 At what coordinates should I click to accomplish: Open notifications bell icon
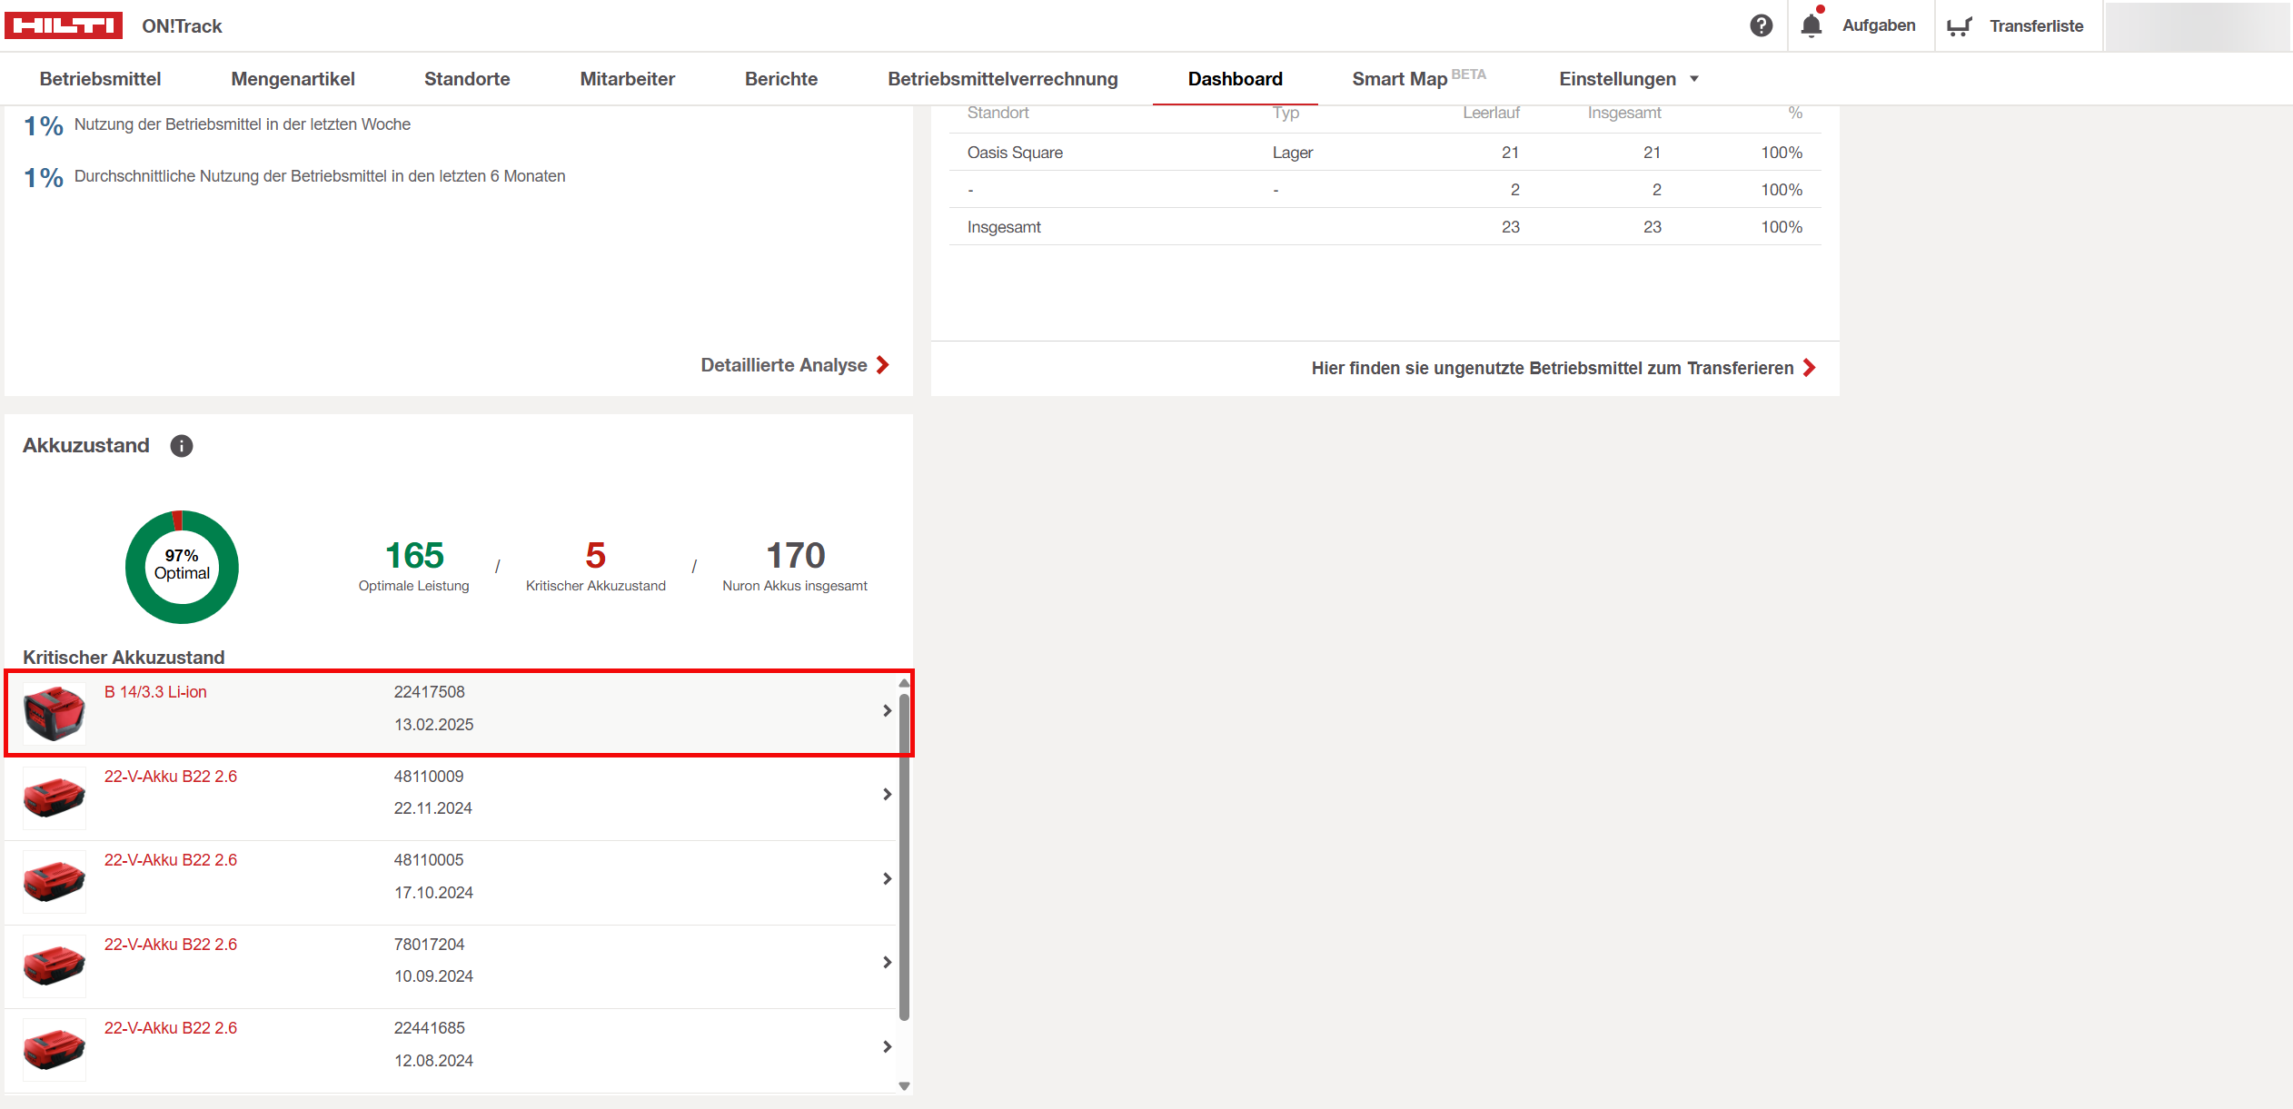[x=1811, y=25]
